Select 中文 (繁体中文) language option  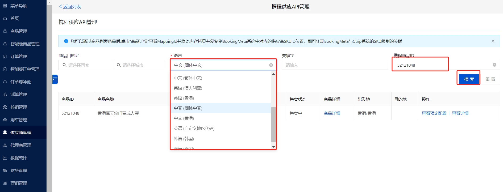pyautogui.click(x=221, y=78)
